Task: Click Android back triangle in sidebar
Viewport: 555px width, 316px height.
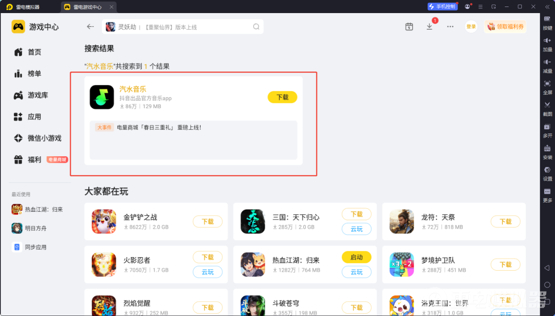Action: (547, 268)
